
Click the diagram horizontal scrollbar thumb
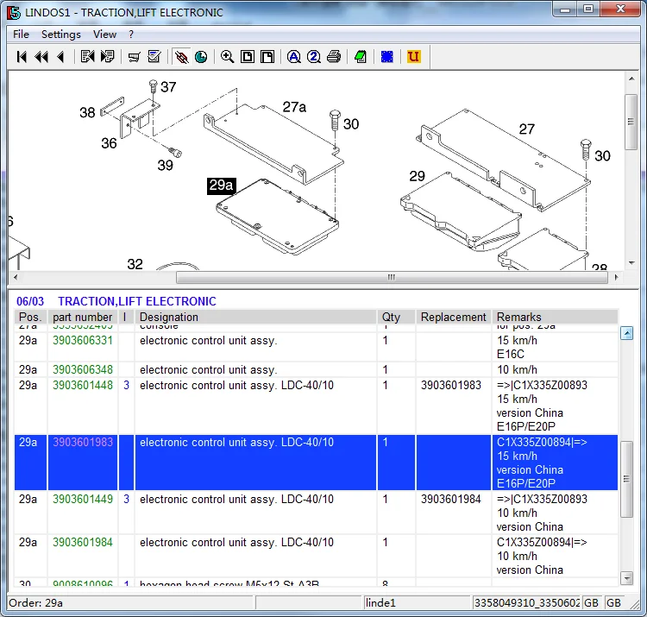coord(392,277)
